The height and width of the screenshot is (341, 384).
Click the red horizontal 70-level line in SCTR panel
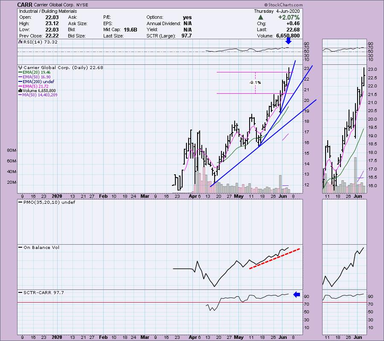pos(160,303)
